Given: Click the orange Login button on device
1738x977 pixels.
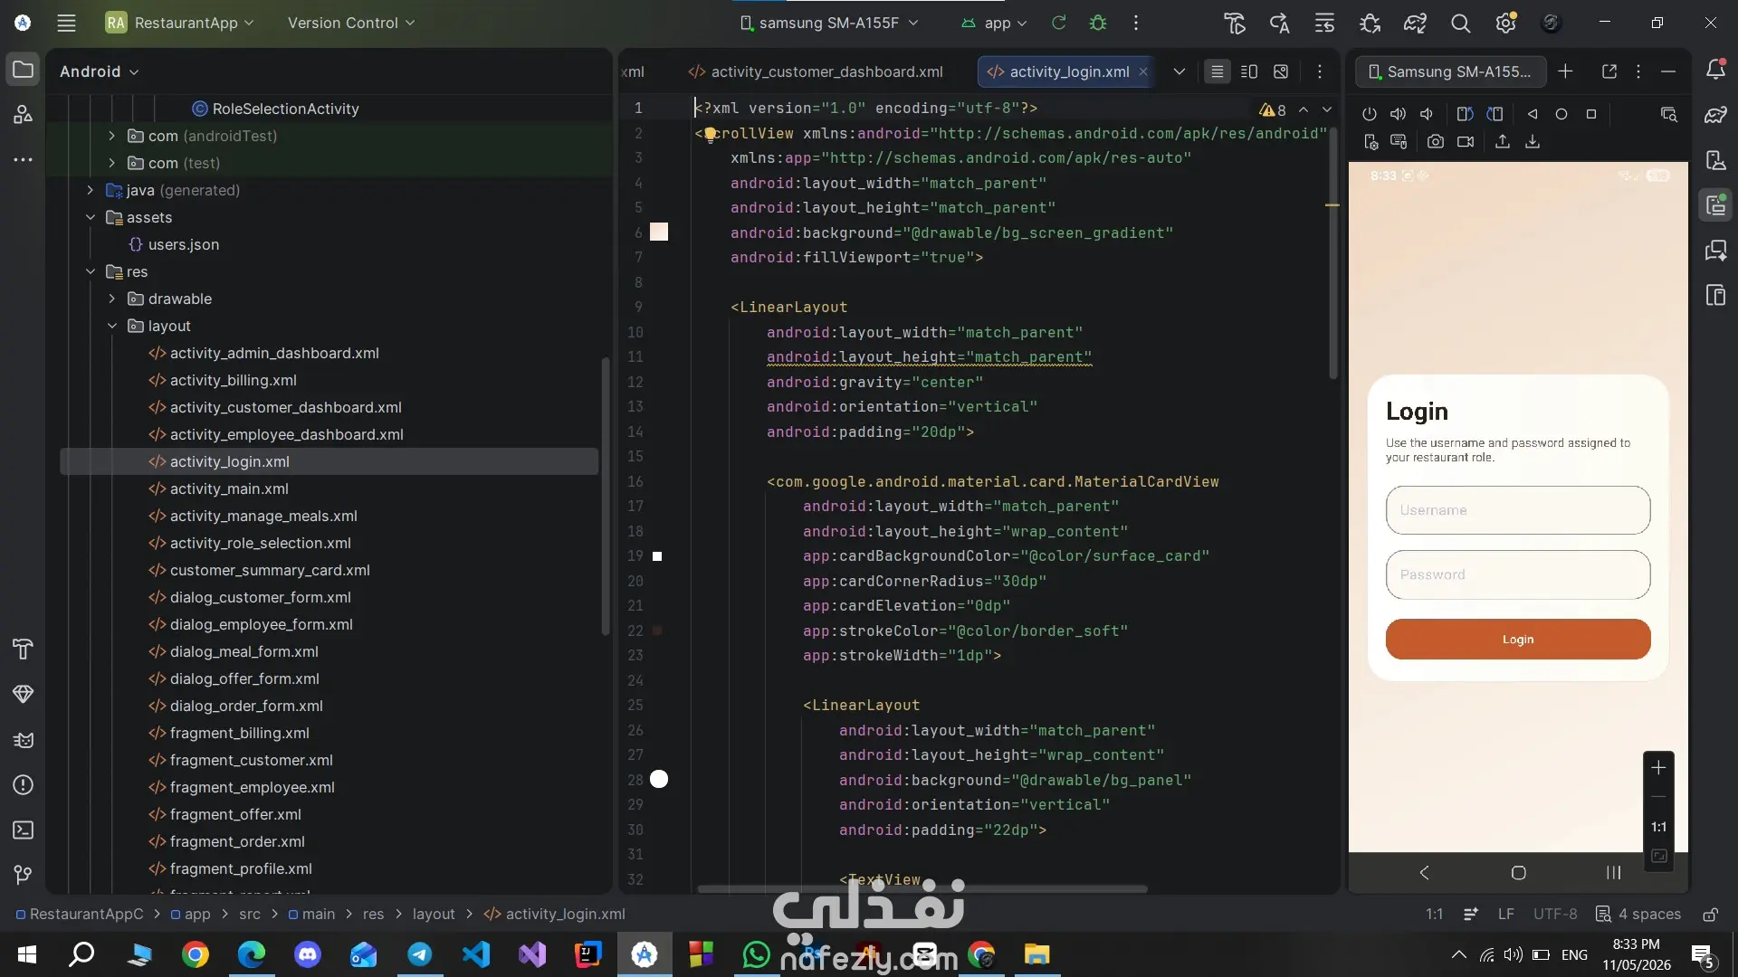Looking at the screenshot, I should 1518,639.
